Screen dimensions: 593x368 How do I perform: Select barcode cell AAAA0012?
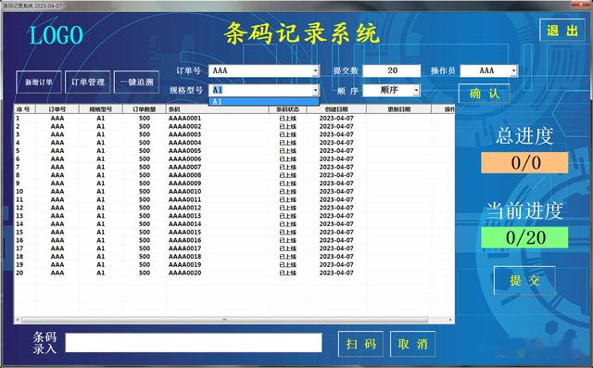coord(185,208)
